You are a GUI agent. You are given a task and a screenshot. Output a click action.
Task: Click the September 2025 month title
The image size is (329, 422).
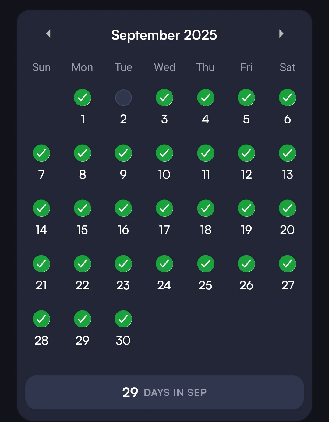click(164, 35)
